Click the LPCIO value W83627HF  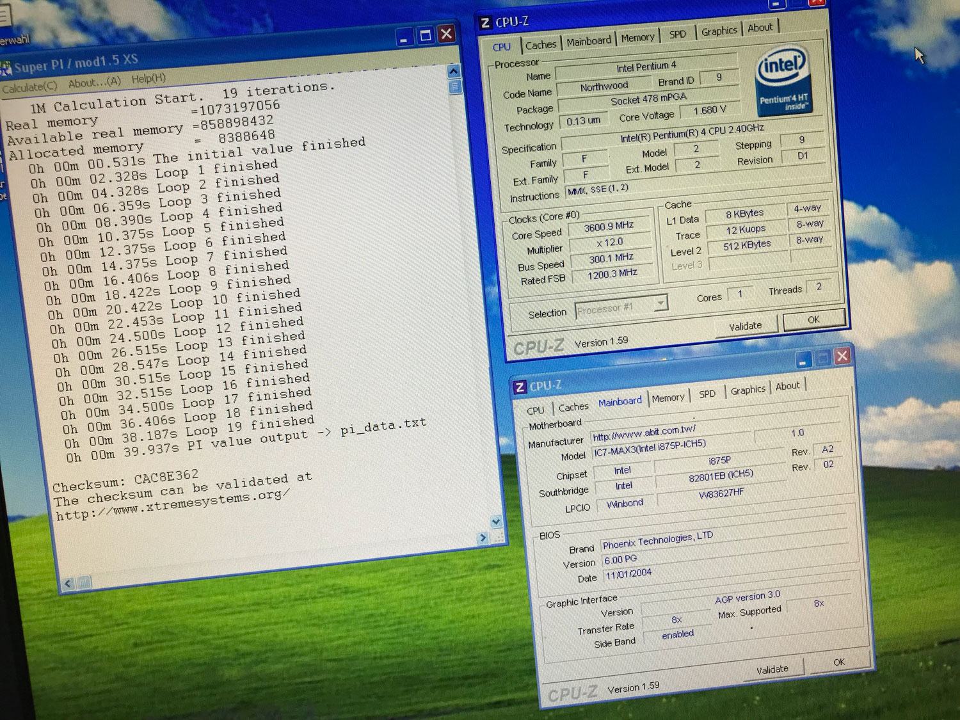(721, 493)
